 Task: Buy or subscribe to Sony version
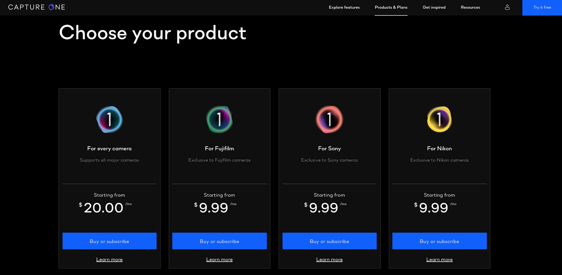pyautogui.click(x=329, y=241)
